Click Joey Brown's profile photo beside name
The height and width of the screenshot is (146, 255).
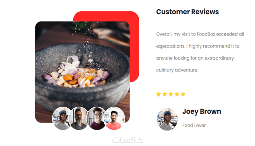167,119
